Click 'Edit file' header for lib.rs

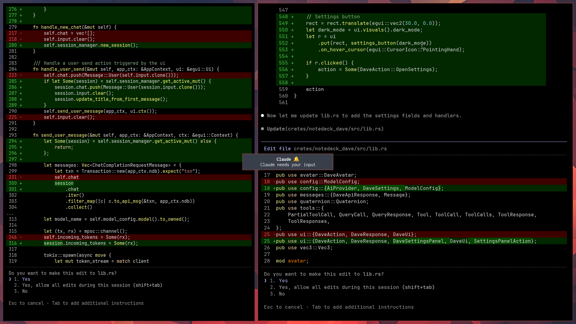277,148
